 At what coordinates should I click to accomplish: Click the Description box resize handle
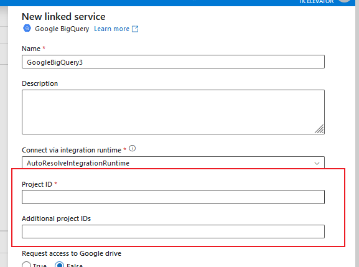[x=319, y=129]
